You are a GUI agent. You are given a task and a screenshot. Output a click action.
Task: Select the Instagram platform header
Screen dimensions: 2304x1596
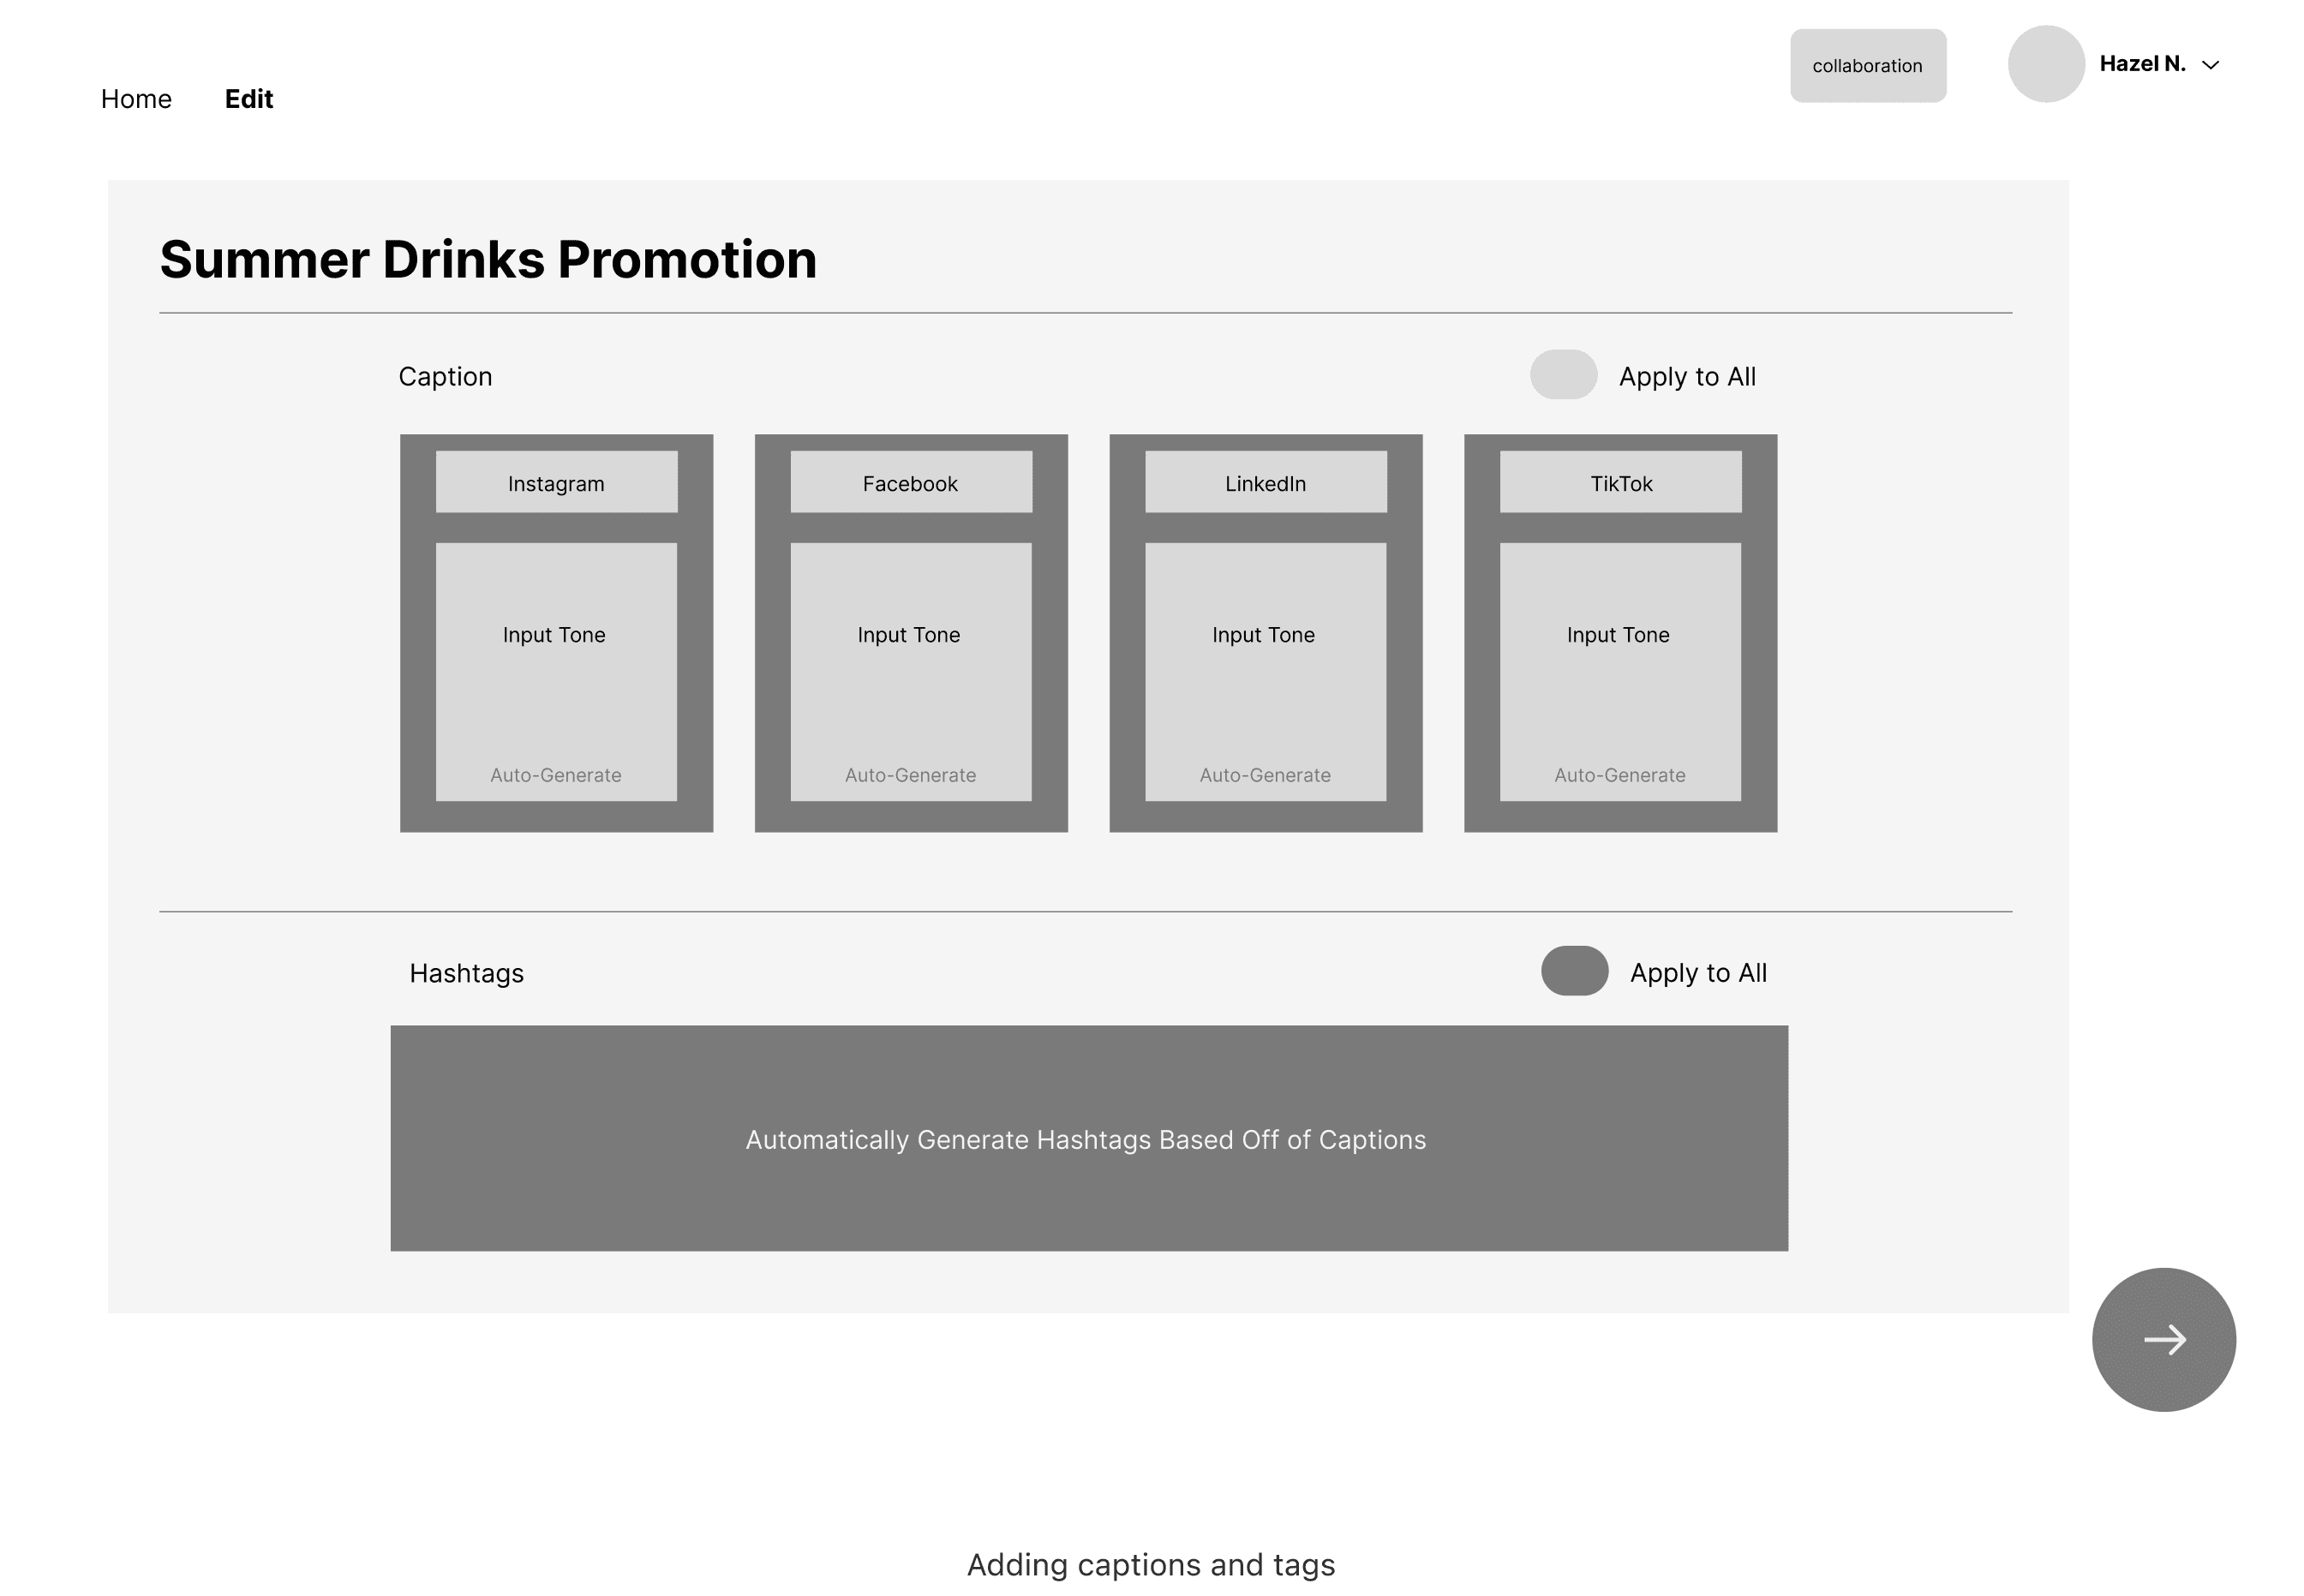click(x=556, y=483)
